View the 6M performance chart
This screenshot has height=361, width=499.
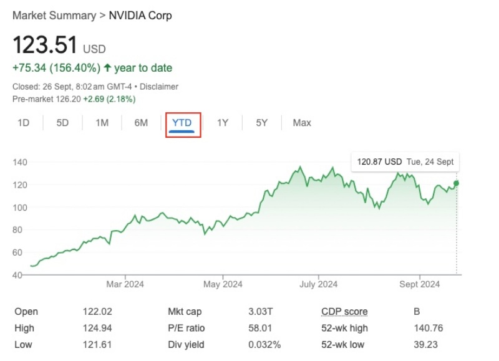pyautogui.click(x=140, y=123)
